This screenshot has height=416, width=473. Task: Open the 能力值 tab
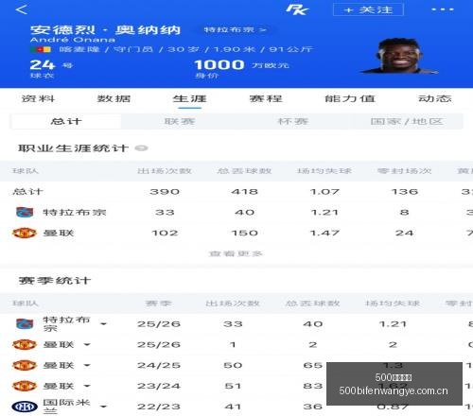pos(350,98)
